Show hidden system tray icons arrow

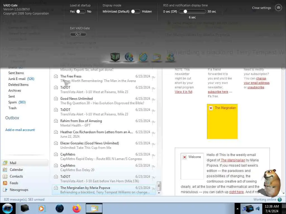coord(237,209)
